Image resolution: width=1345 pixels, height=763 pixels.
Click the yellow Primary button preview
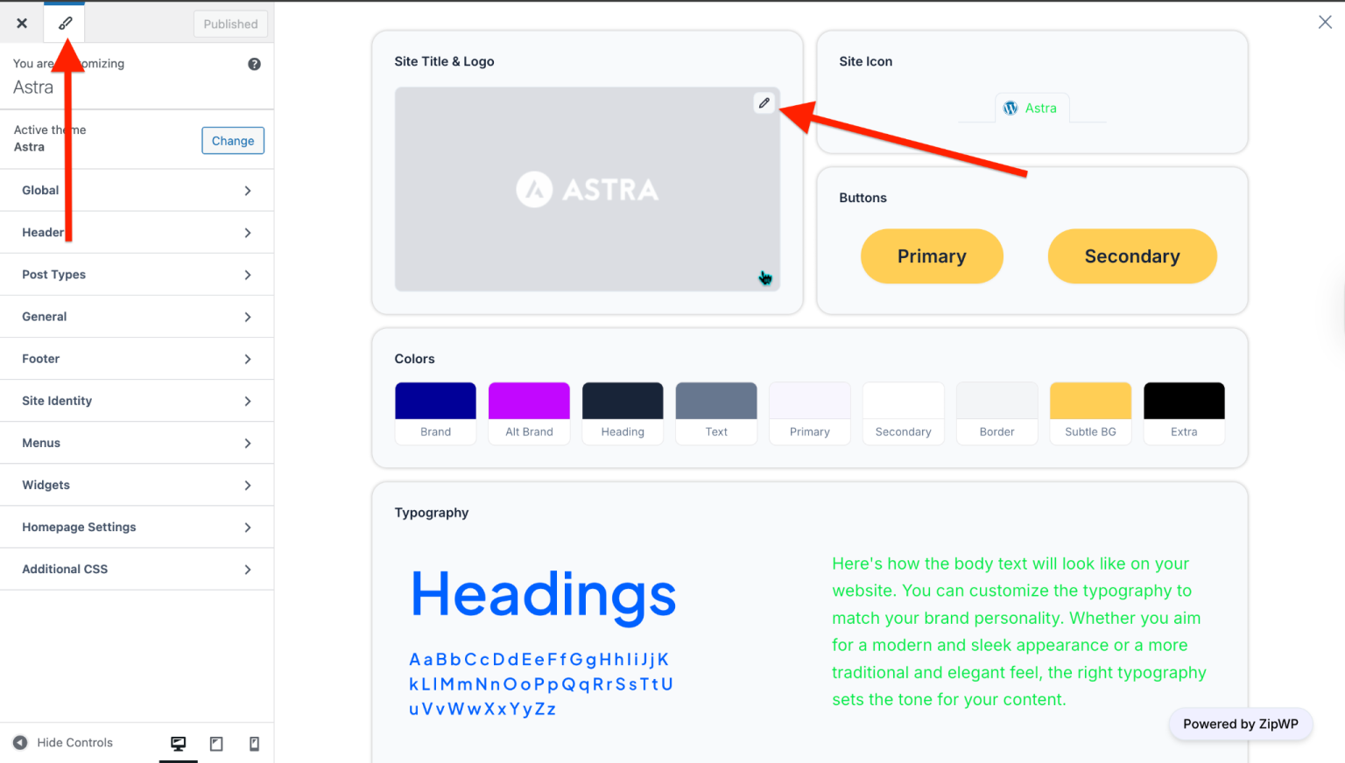[x=932, y=255]
